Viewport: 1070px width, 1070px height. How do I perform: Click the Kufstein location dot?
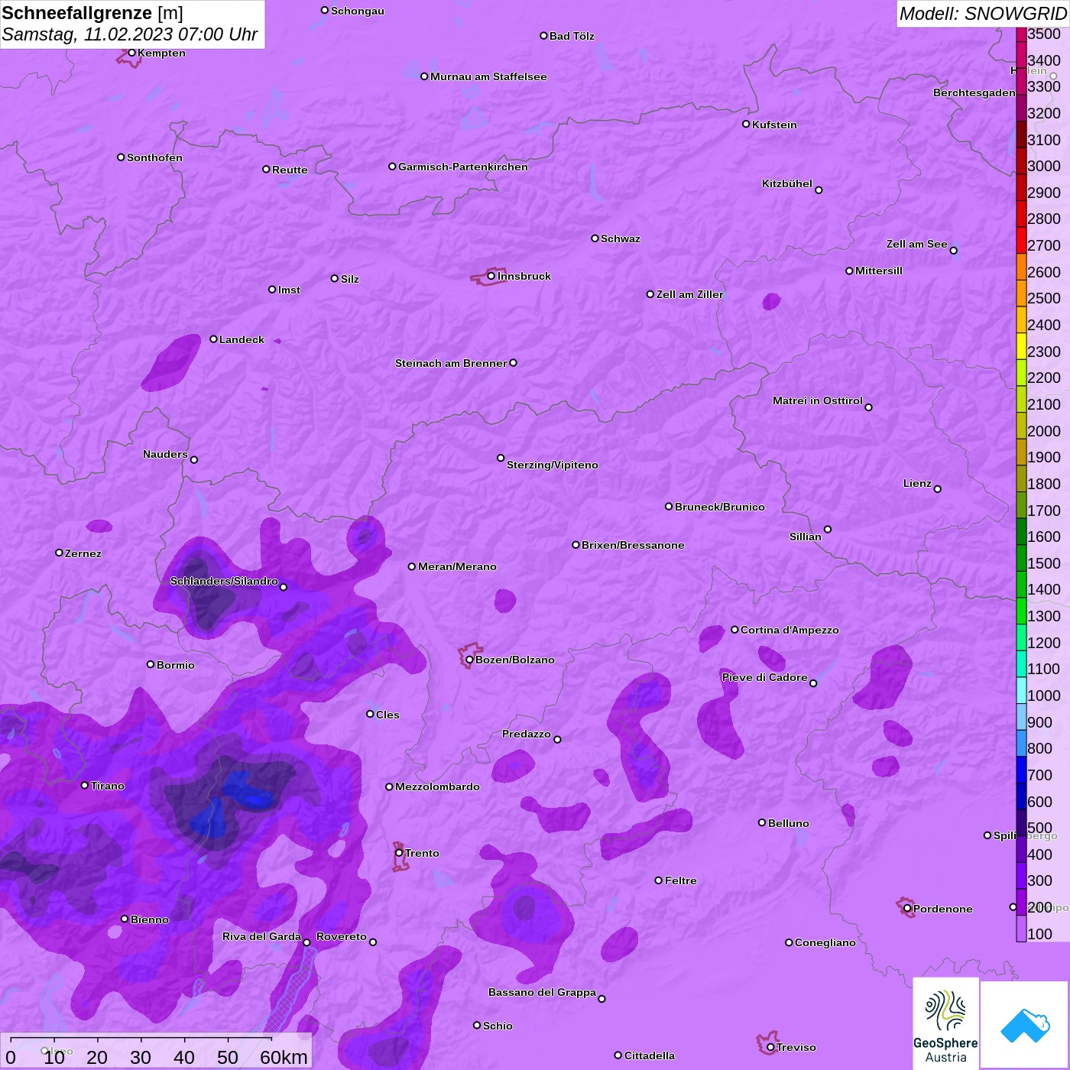(746, 124)
